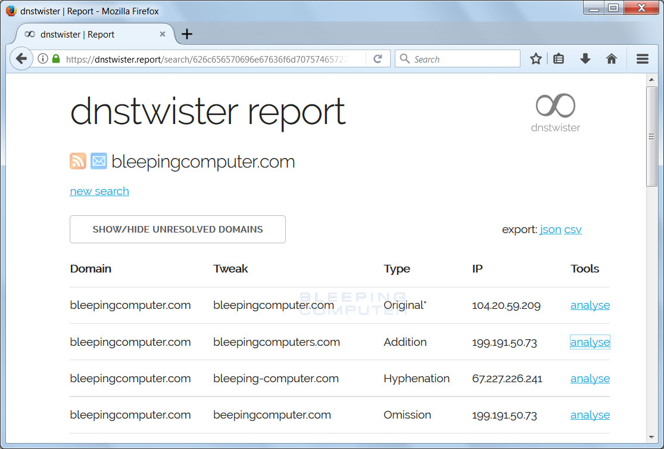The width and height of the screenshot is (664, 449).
Task: Click the Omission type cell
Action: (x=407, y=415)
